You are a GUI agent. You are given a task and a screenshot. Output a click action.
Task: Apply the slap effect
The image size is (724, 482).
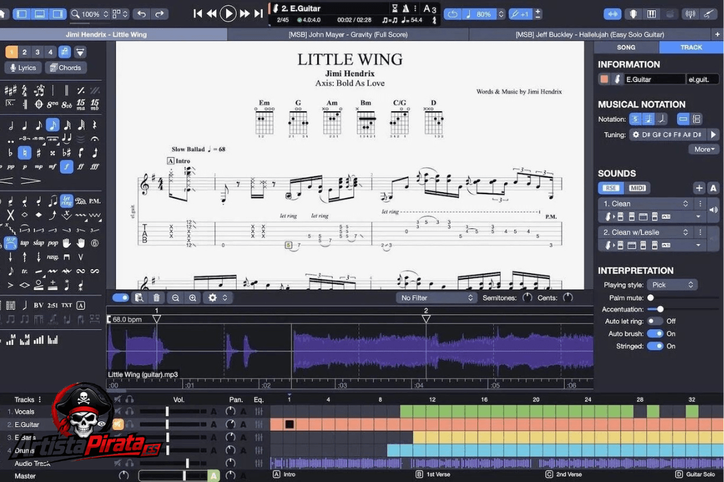(39, 243)
